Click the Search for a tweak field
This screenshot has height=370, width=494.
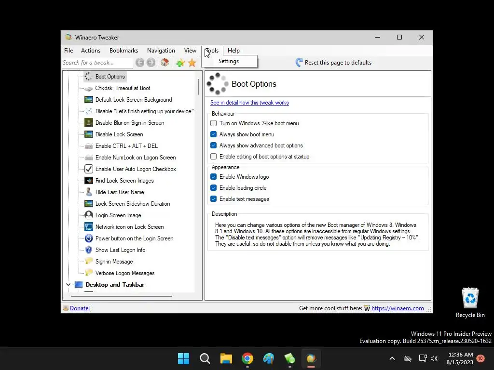coord(97,63)
